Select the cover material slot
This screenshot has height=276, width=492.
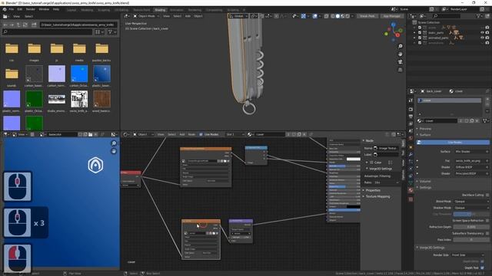coord(449,100)
